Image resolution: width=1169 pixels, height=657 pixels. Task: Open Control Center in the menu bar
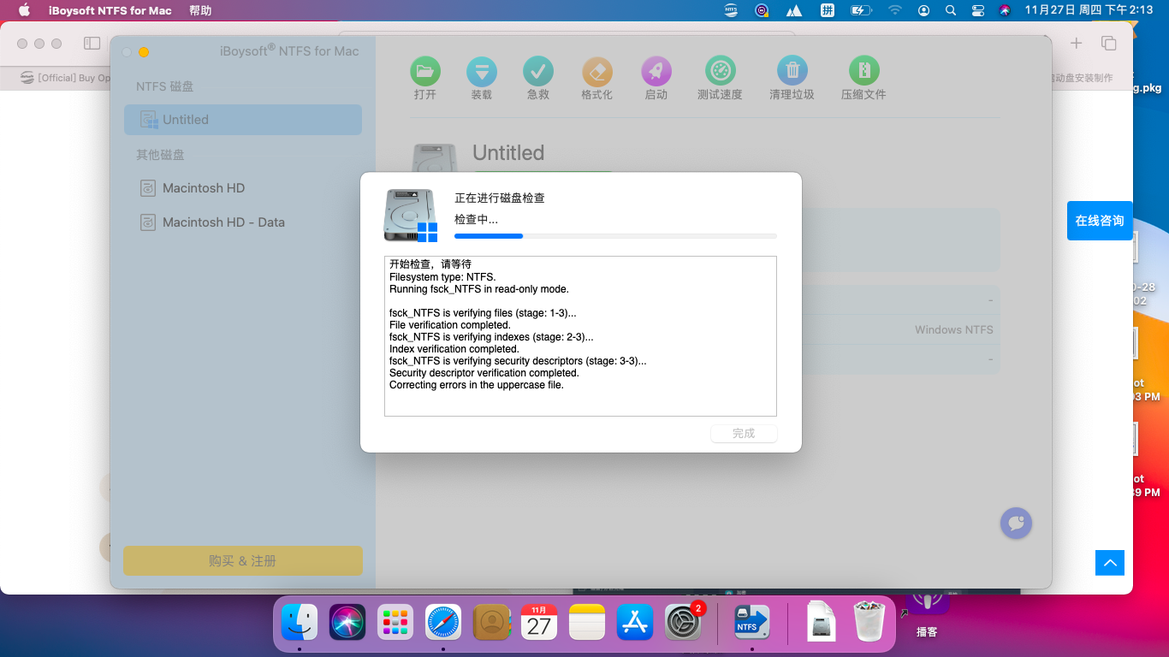(x=978, y=10)
